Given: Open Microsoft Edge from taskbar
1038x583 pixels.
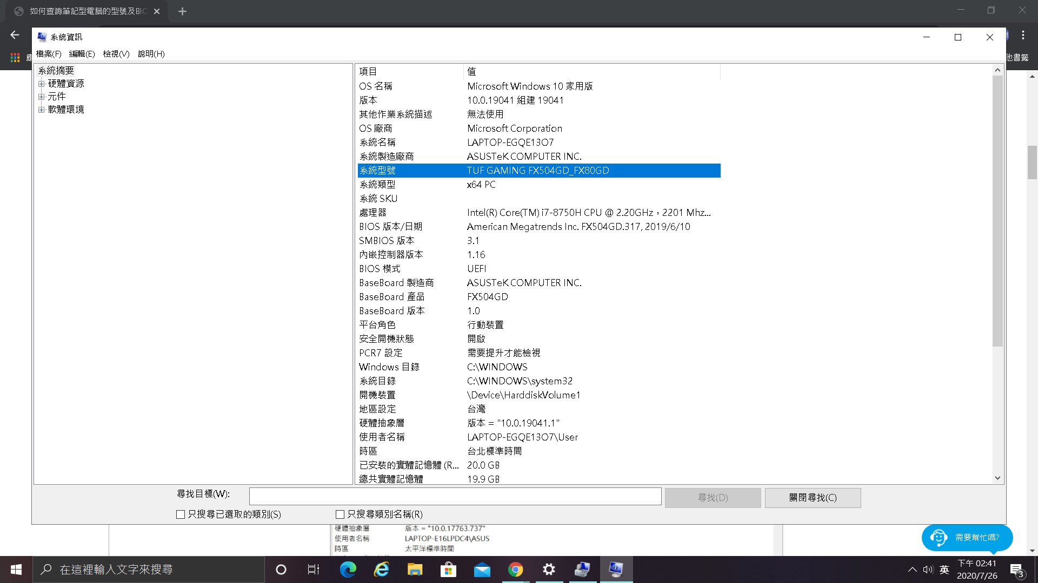Looking at the screenshot, I should pyautogui.click(x=348, y=570).
